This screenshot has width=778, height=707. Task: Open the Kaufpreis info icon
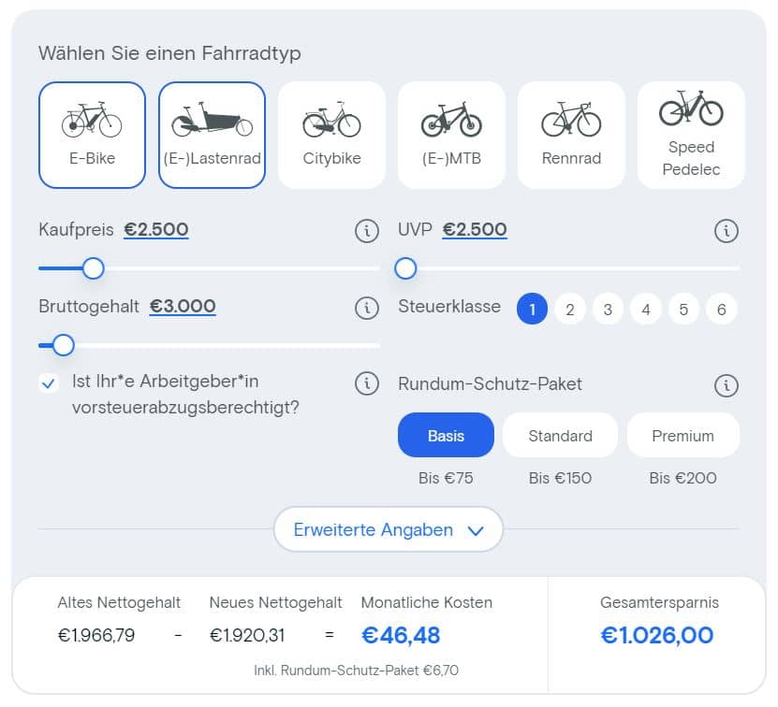click(x=367, y=231)
